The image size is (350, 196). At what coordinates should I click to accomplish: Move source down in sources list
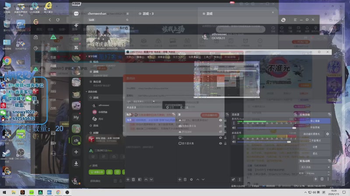pos(203,179)
